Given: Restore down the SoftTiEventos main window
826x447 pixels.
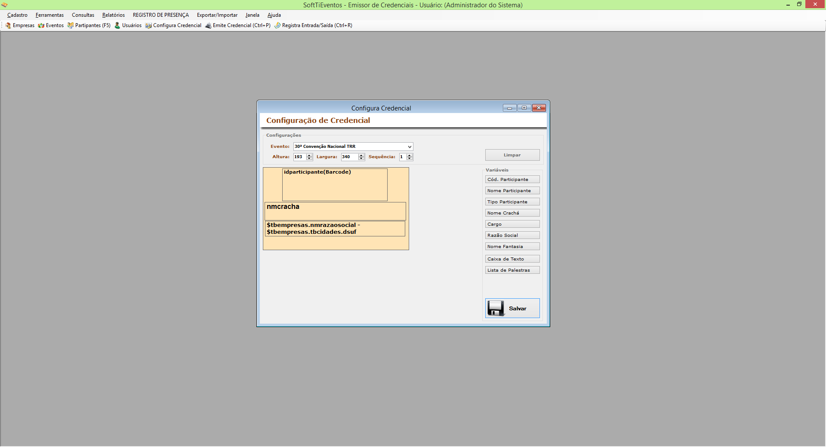Looking at the screenshot, I should (799, 5).
